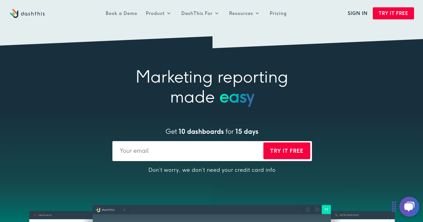Open the live chat bubble
423x222 pixels.
(409, 207)
